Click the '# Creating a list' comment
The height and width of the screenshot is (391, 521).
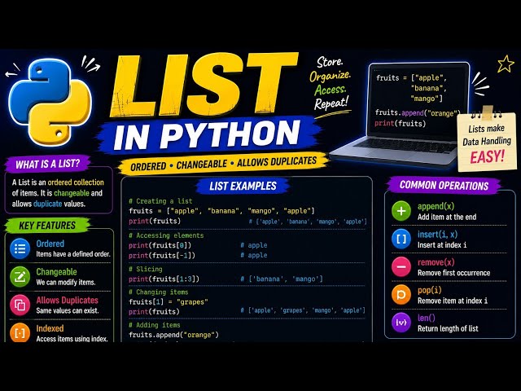160,201
